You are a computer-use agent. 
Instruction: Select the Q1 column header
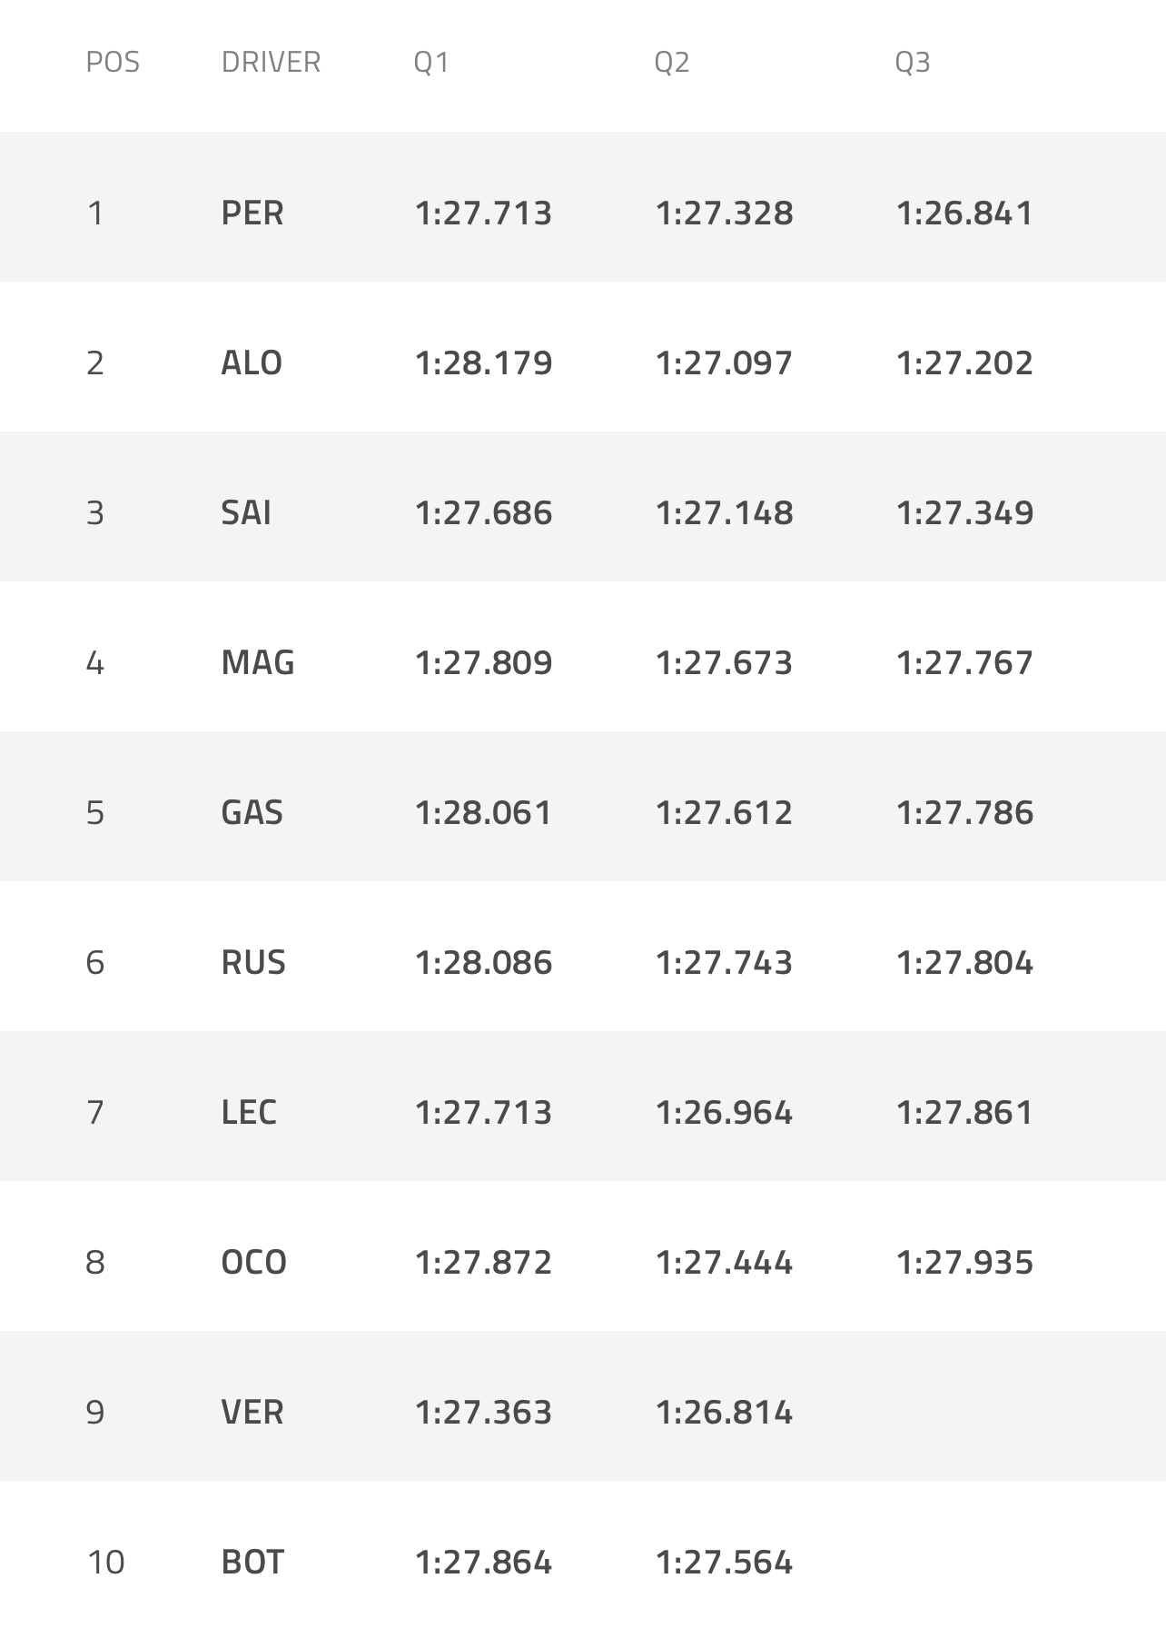[x=431, y=62]
